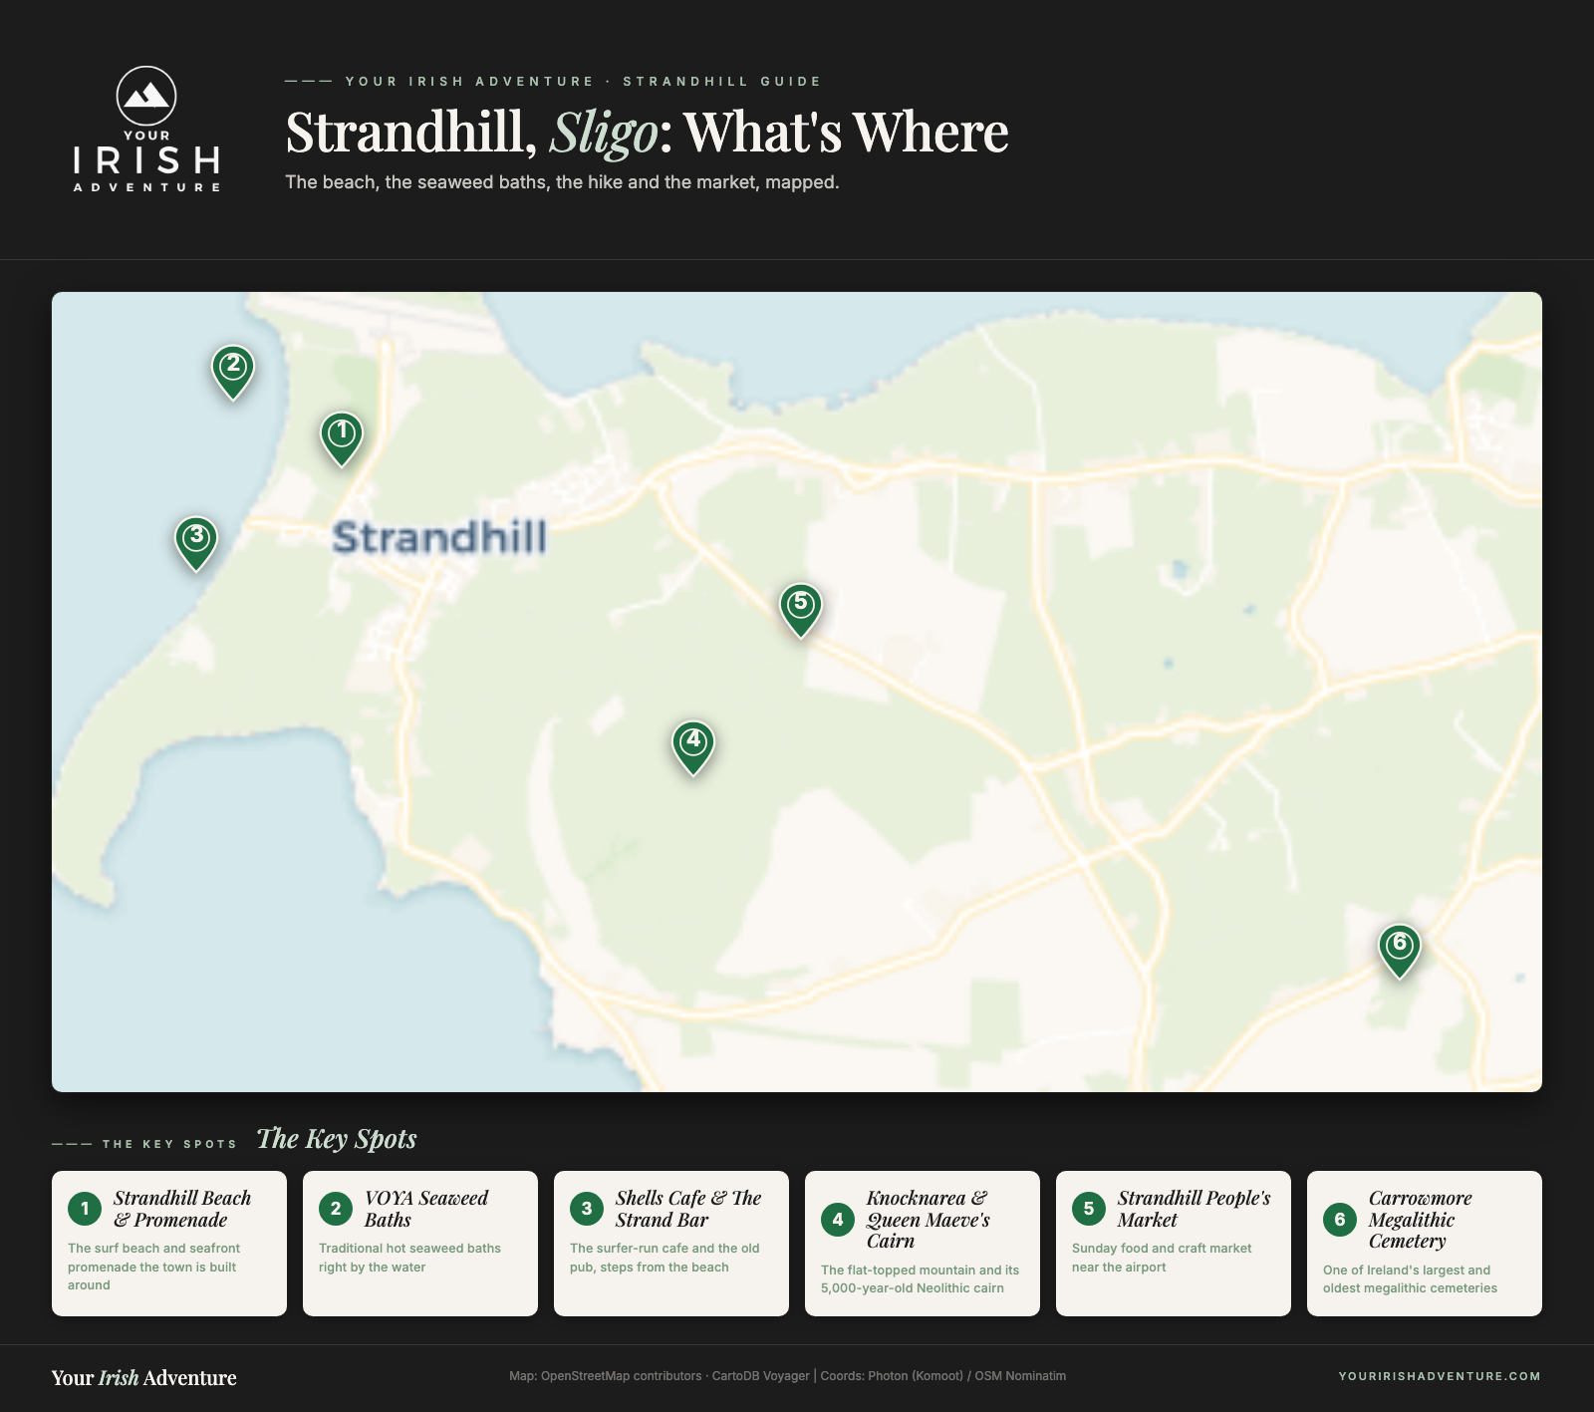The width and height of the screenshot is (1594, 1412).
Task: Click map pin number 5 for People's Market
Action: 801,610
